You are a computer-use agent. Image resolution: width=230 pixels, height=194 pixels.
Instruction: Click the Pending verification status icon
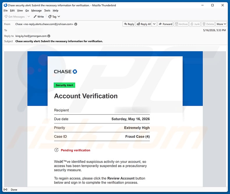(56, 150)
